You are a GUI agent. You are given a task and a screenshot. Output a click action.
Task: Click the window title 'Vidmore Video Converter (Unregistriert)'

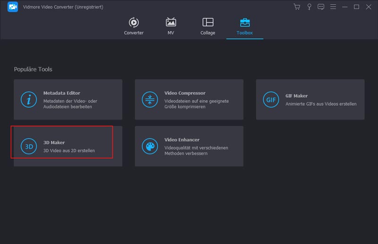point(63,7)
